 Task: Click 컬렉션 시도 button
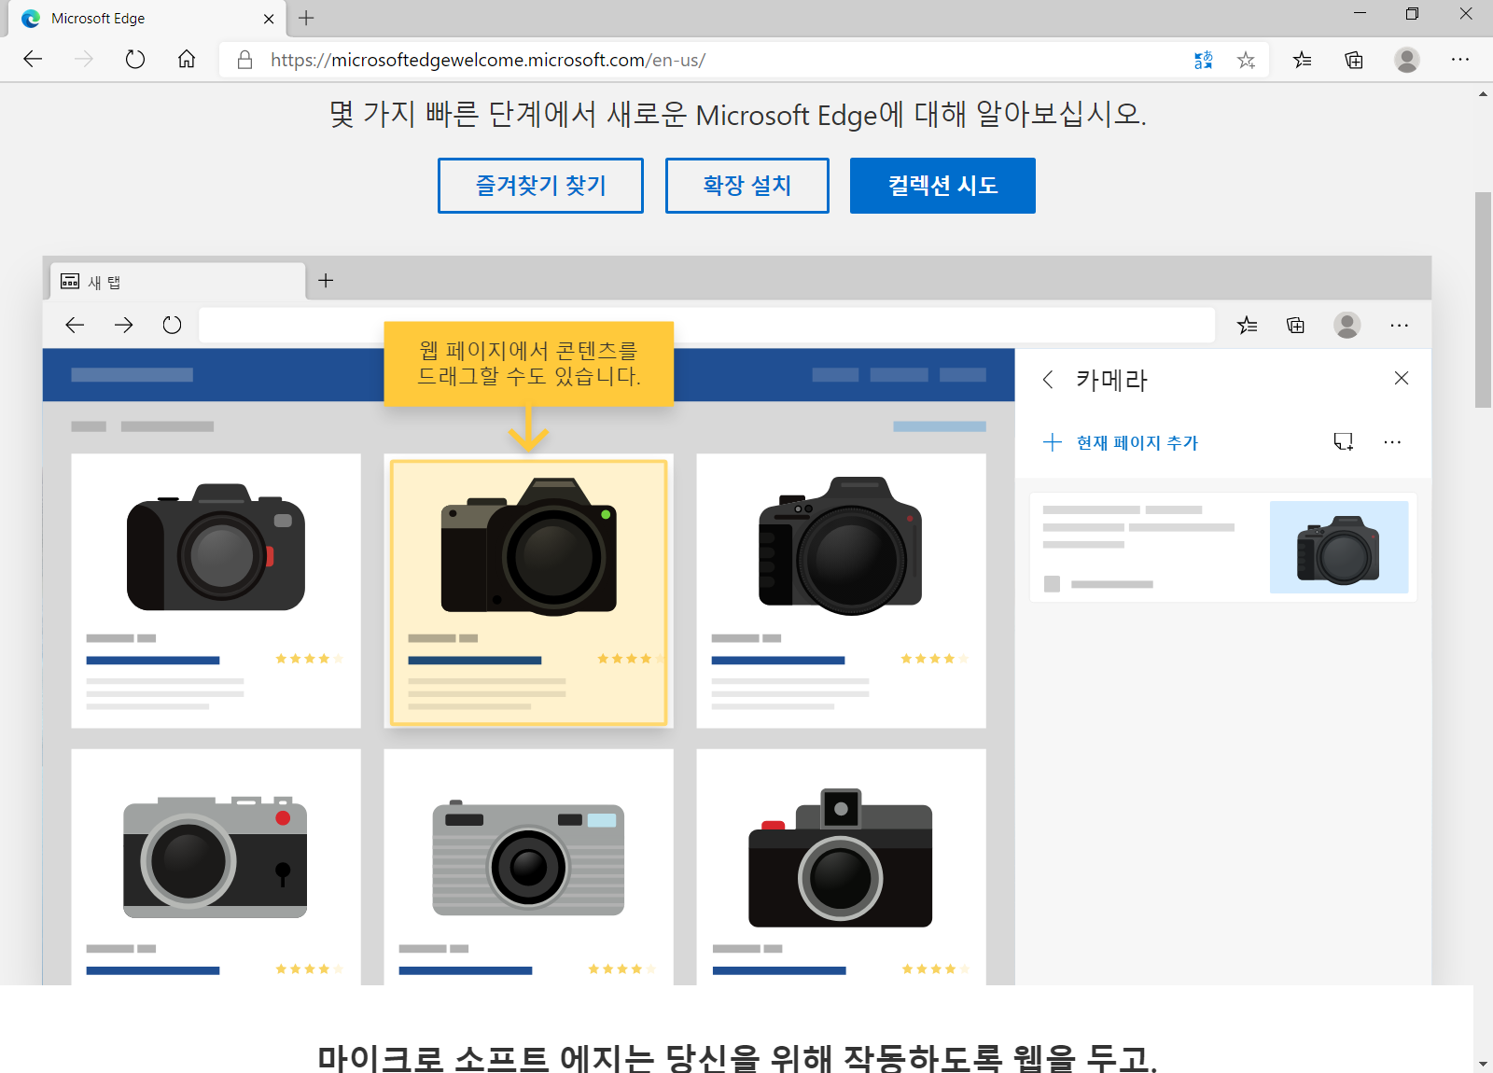942,186
